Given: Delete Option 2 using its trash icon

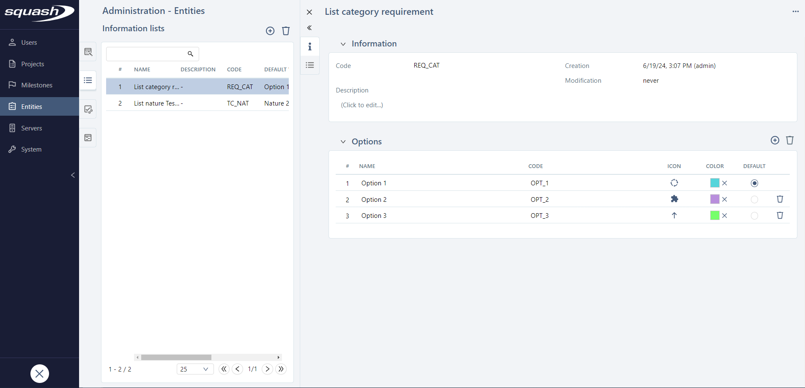Looking at the screenshot, I should [x=780, y=199].
